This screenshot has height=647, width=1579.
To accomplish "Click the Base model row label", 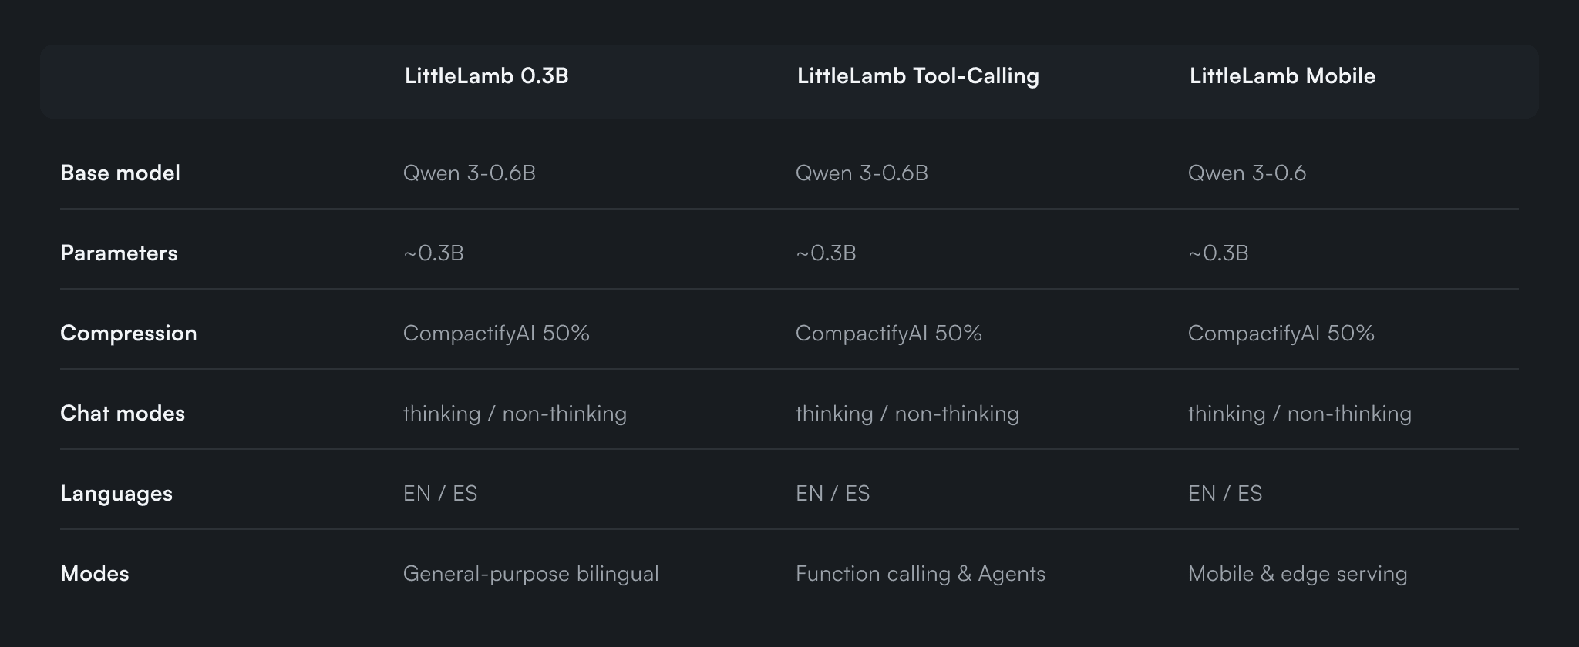I will click(120, 173).
